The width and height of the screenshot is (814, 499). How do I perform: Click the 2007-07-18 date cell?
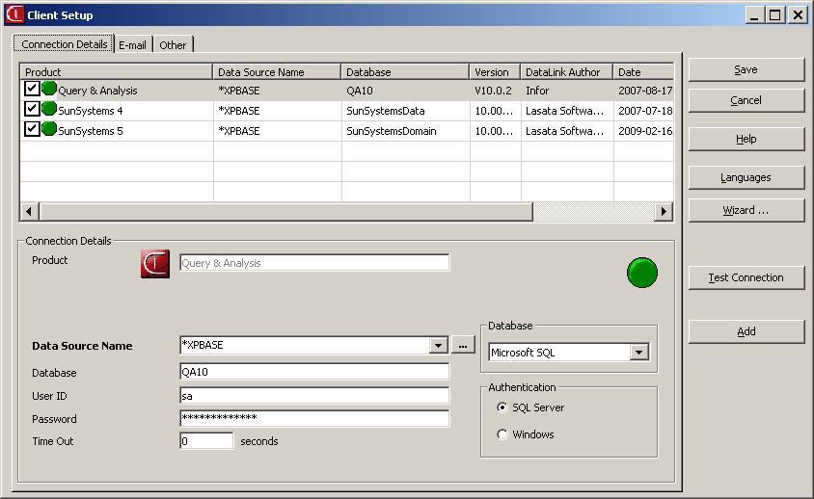[x=645, y=111]
